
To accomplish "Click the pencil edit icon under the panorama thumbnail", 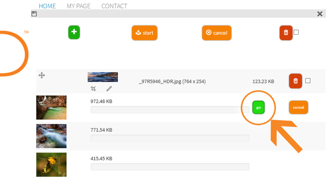I will coord(109,89).
